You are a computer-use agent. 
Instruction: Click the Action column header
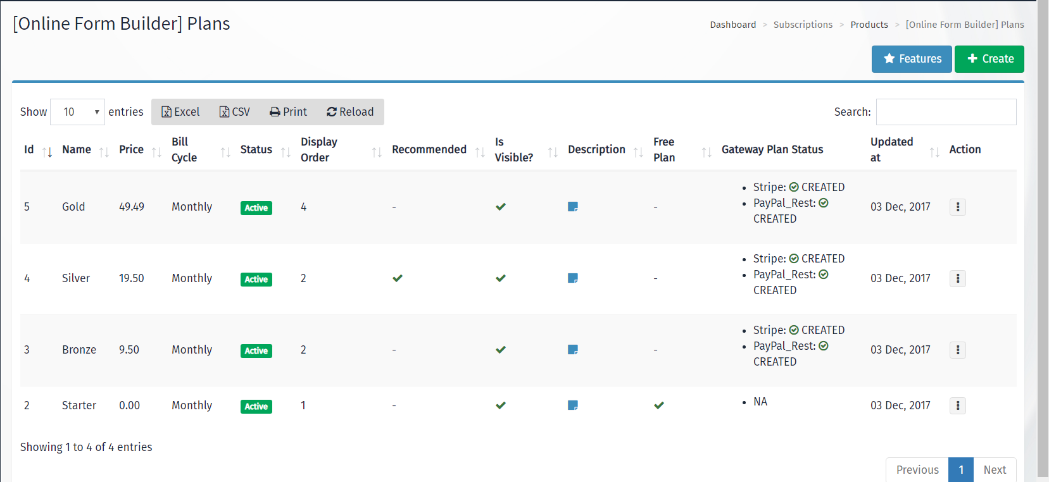[965, 149]
